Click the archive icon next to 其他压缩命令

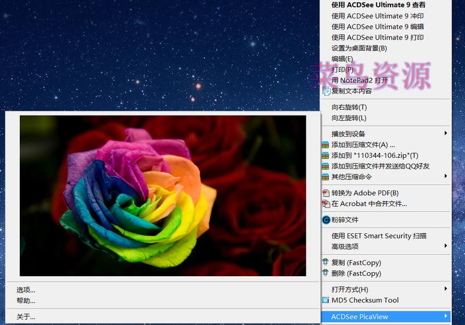[325, 177]
